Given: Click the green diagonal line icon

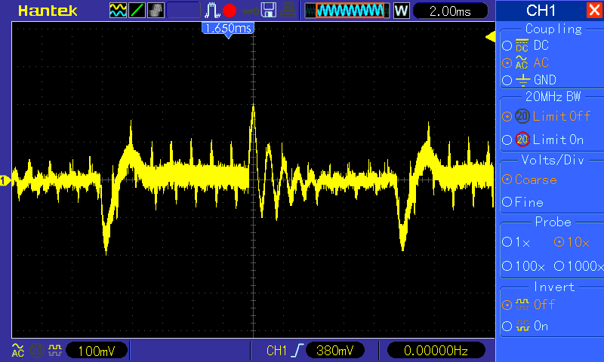Looking at the screenshot, I should pos(137,11).
